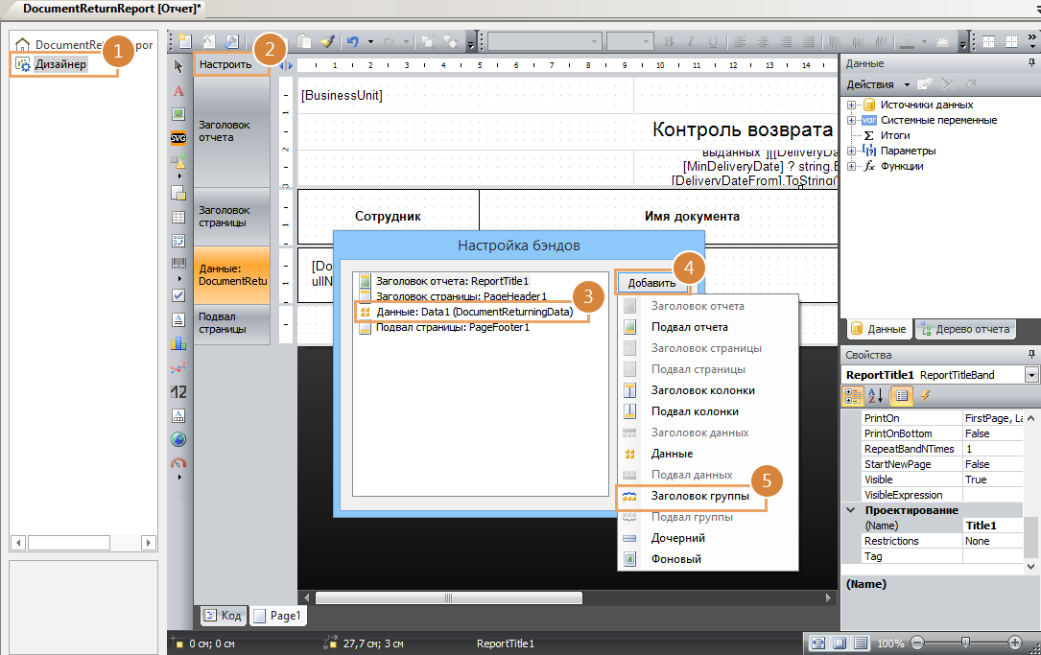Switch properties to alphabetical sorting
The image size is (1041, 655).
point(876,395)
